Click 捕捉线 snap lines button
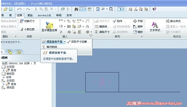Viewport: 187px width, 107px height. [x=103, y=26]
